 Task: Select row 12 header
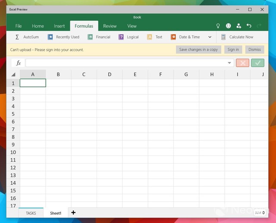point(13,167)
